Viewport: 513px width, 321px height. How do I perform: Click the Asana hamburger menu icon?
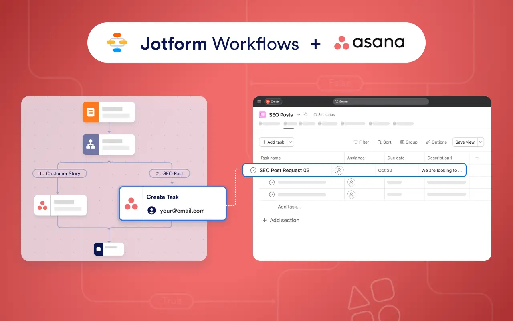[x=259, y=102]
